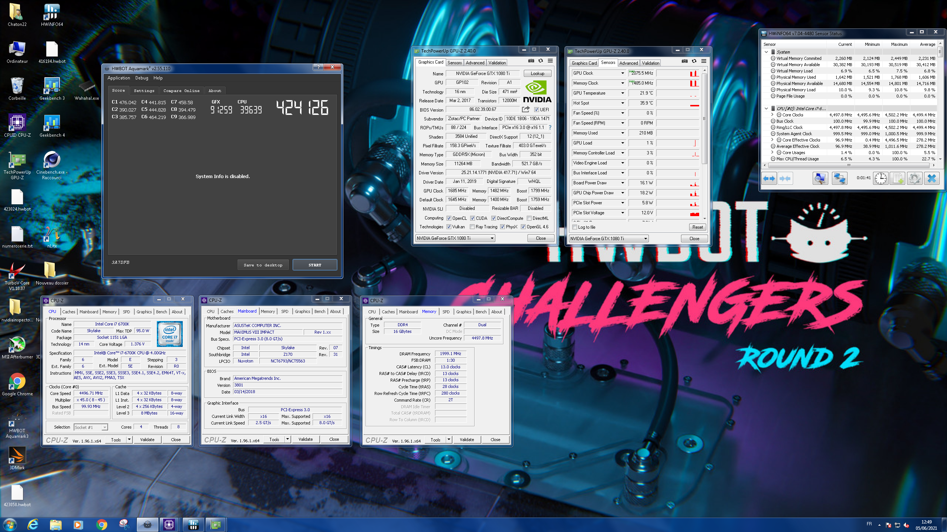The image size is (947, 532).
Task: Toggle Vulkan checkbox in GPU-Z
Action: 449,227
